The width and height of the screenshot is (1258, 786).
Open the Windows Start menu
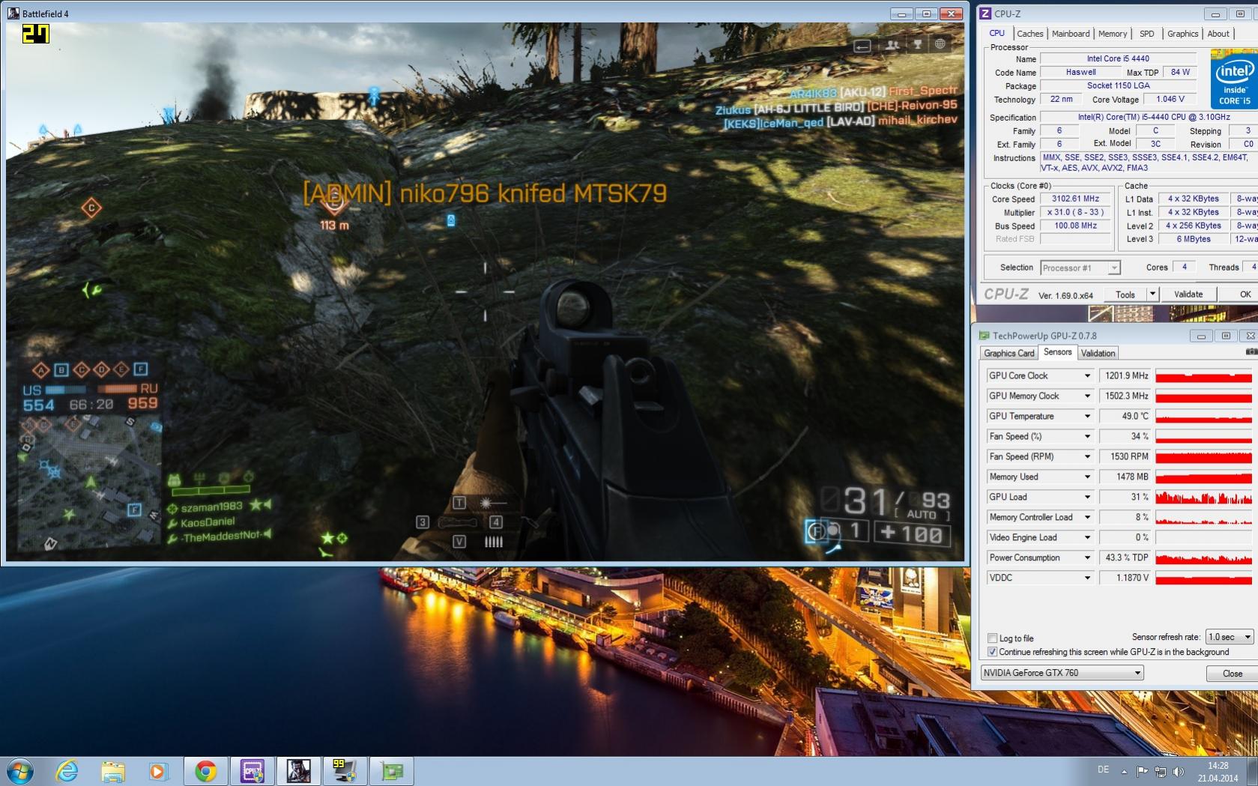[20, 771]
